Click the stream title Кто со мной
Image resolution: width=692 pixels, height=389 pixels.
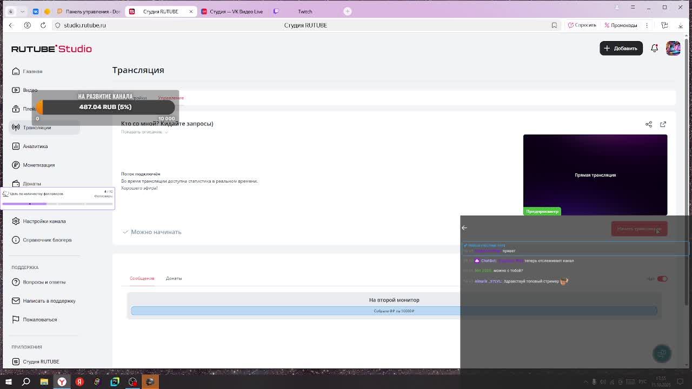[167, 124]
